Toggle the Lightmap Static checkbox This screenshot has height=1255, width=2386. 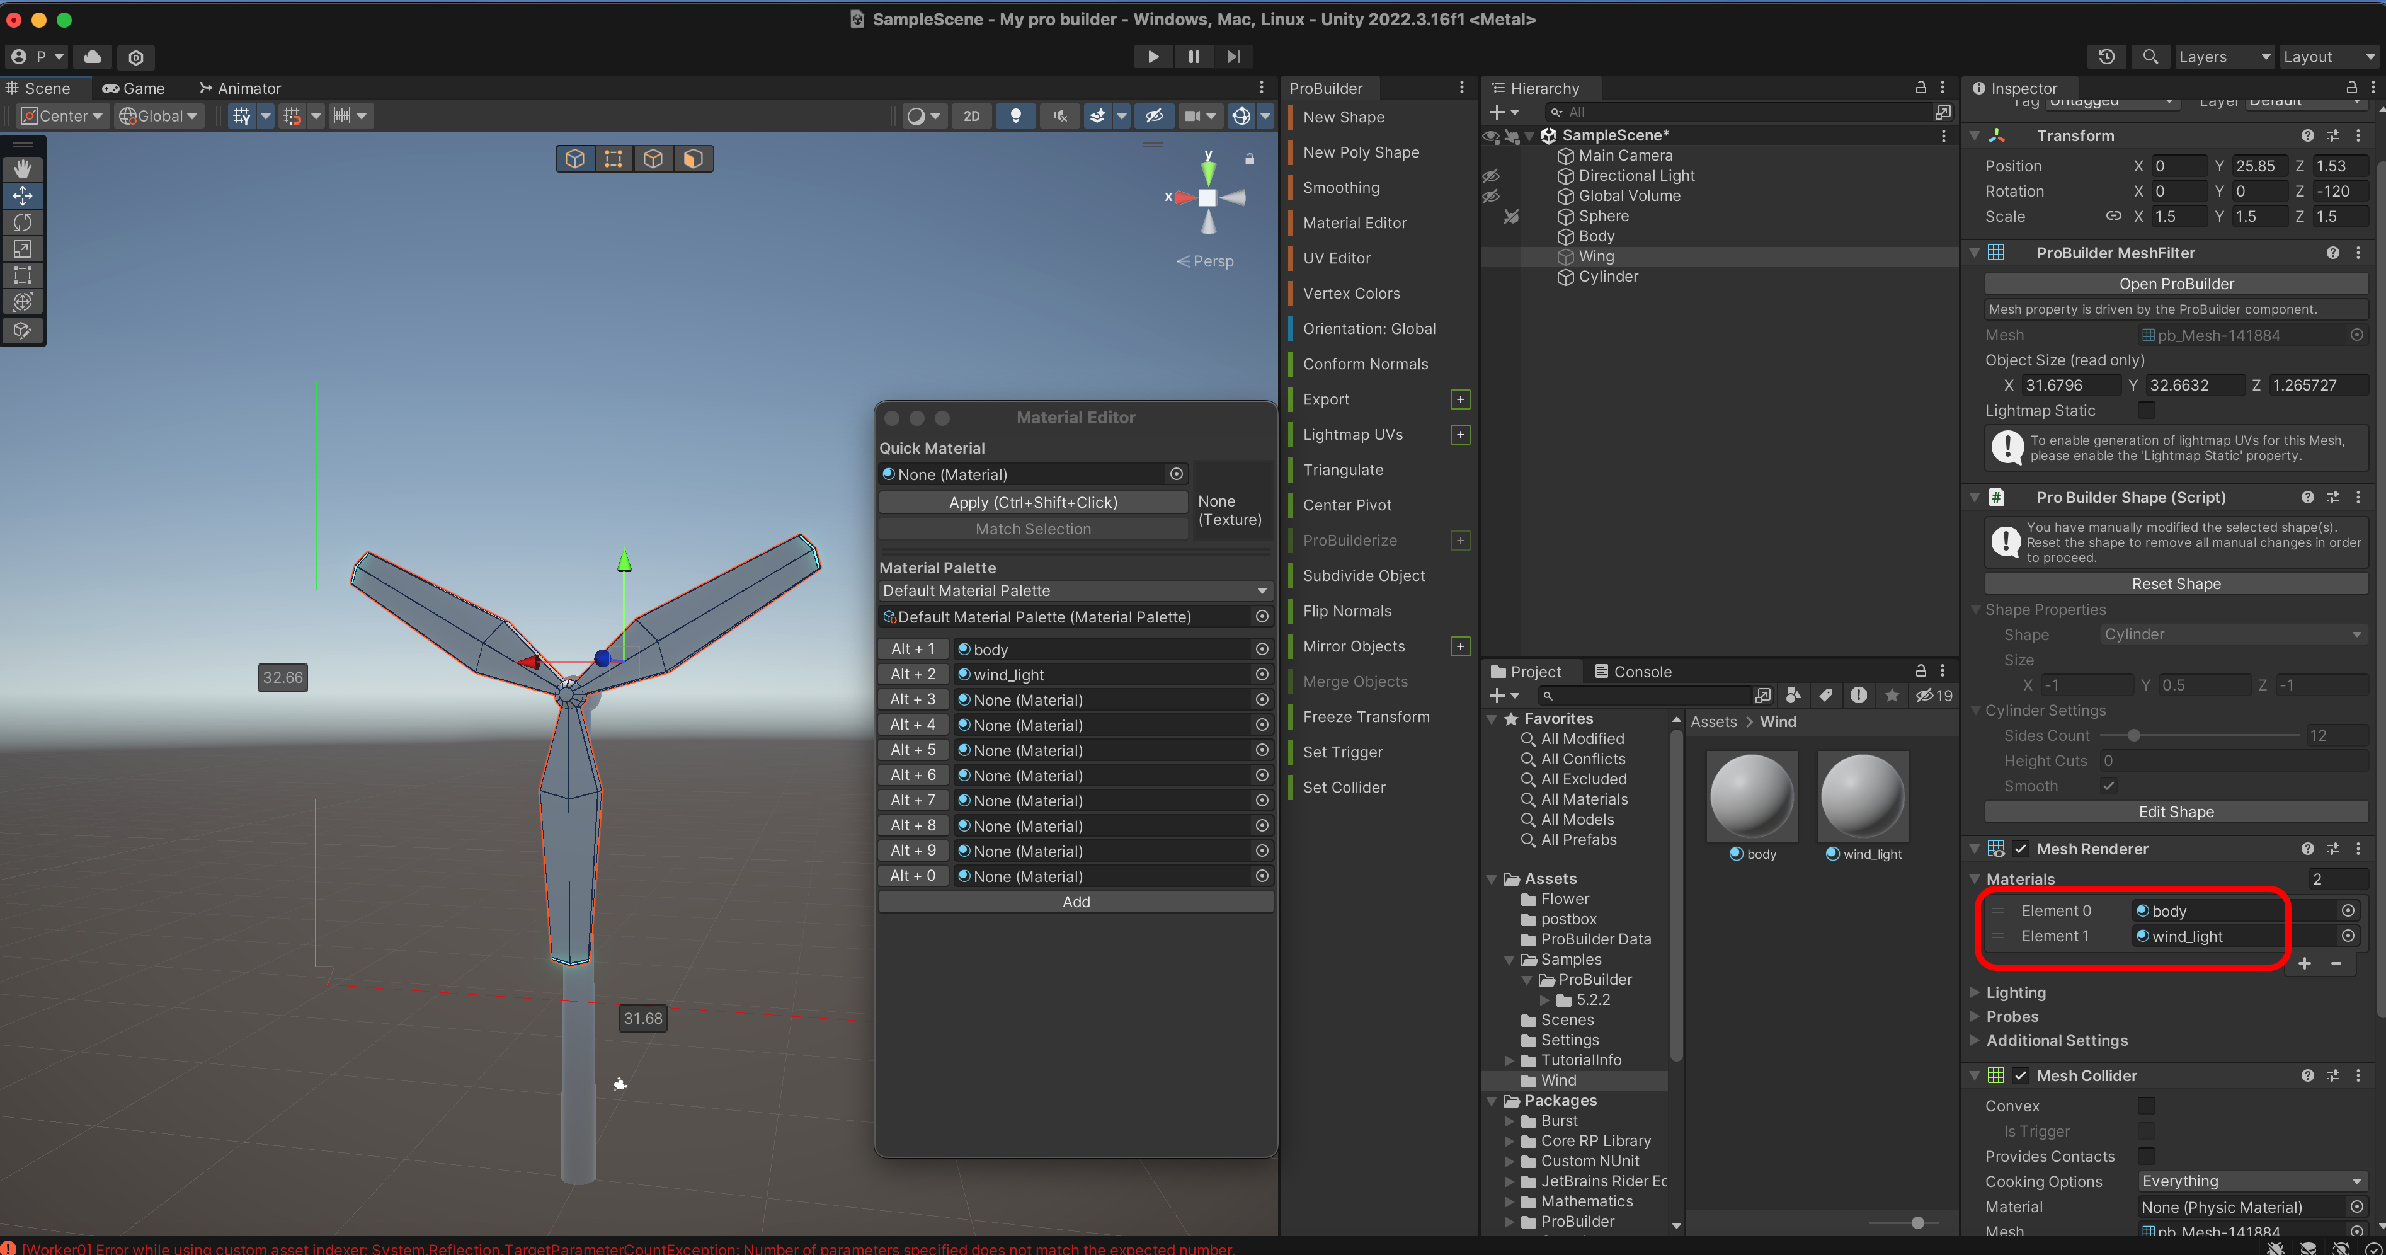[2146, 410]
